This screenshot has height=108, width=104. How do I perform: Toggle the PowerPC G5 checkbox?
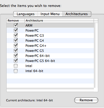click(16, 51)
